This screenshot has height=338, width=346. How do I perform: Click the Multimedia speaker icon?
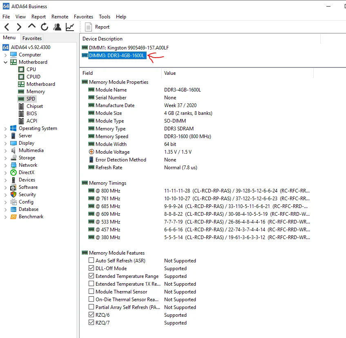(x=13, y=150)
